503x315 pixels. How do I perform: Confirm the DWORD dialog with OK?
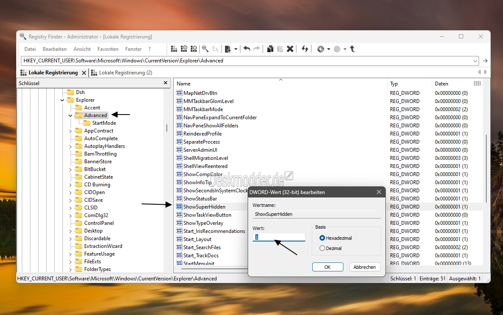pyautogui.click(x=328, y=267)
